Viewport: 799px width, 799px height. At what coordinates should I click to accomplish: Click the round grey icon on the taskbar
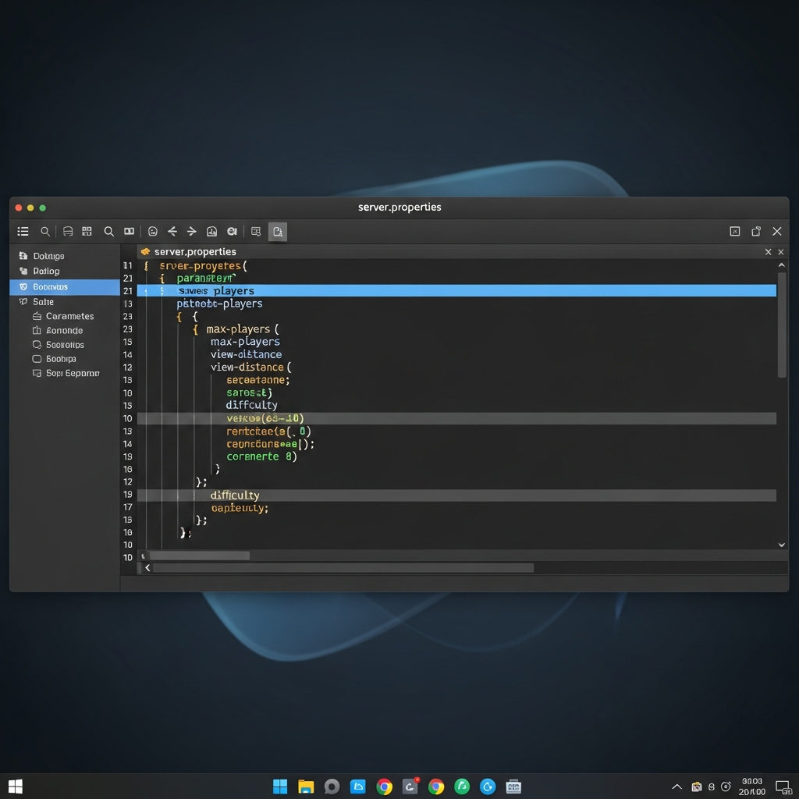pos(332,787)
